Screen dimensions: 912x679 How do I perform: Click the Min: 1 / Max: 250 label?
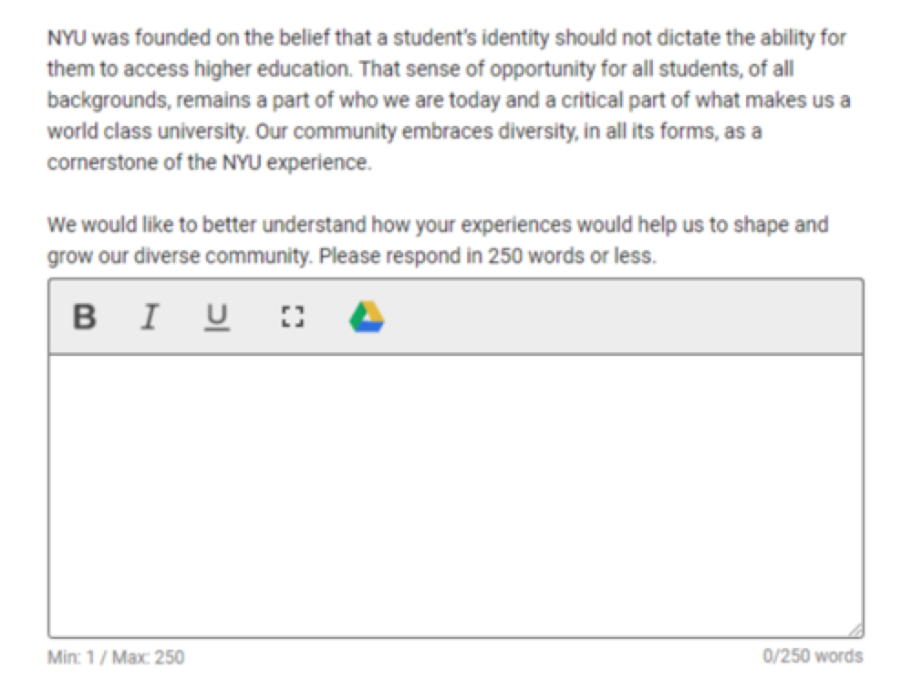click(x=116, y=656)
